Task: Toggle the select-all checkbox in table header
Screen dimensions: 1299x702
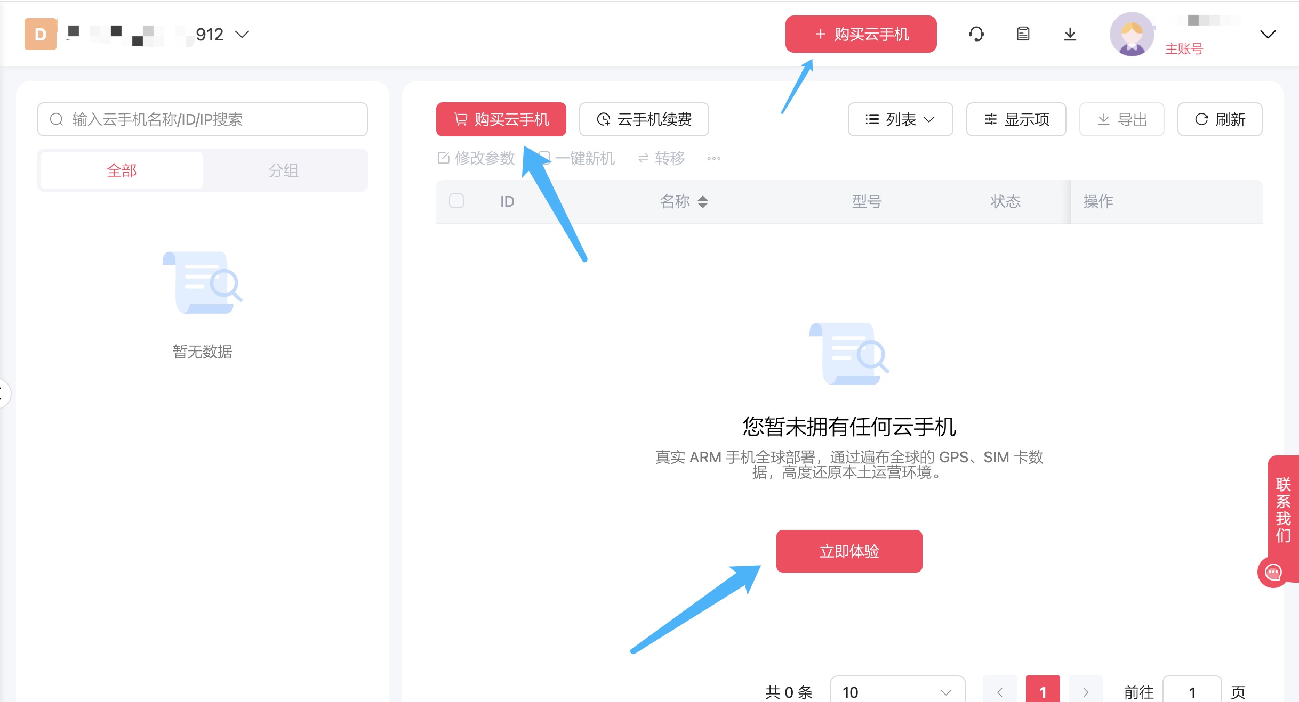Action: (456, 201)
